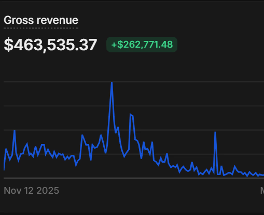Click the cut-off date label at the axis right end

(262, 191)
